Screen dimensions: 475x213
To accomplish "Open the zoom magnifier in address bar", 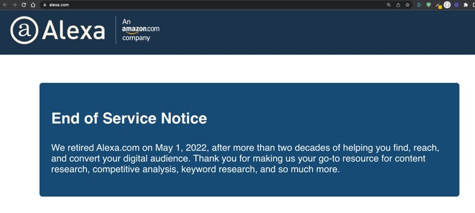I will point(389,5).
